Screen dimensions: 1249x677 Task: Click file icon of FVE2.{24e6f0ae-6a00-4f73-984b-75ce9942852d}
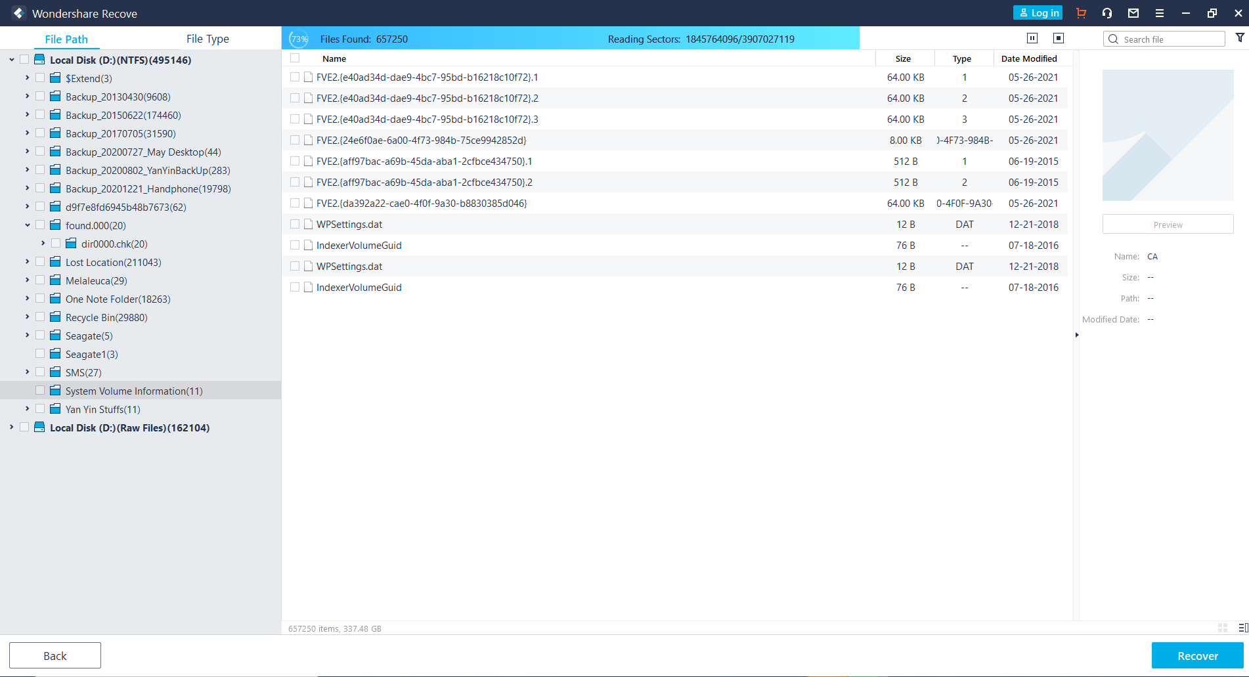[x=308, y=140]
